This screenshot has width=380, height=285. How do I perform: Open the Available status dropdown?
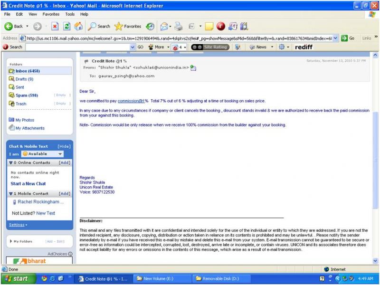[x=42, y=154]
